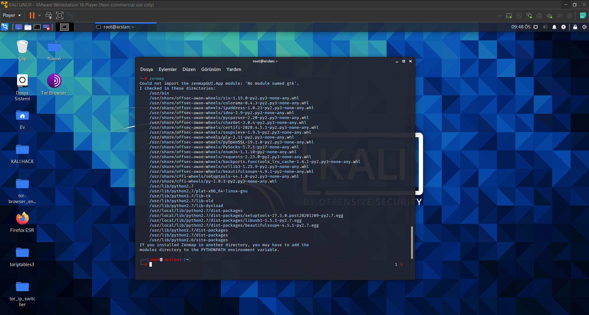Select the KALI HACK desktop folder
This screenshot has height=315, width=589.
click(22, 154)
